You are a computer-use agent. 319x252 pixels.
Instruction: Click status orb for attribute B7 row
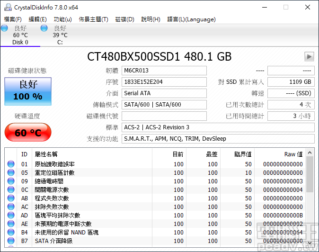[11, 241]
